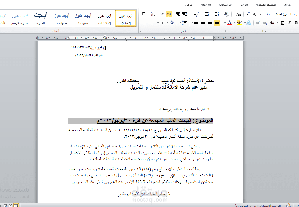299x207 pixels.
Task: Decrease paragraph indent
Action: (x=185, y=14)
